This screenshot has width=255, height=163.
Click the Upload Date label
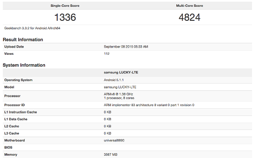pyautogui.click(x=14, y=47)
